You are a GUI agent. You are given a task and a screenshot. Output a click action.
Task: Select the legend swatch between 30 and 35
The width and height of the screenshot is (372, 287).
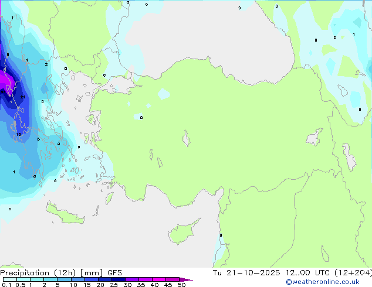click(134, 279)
